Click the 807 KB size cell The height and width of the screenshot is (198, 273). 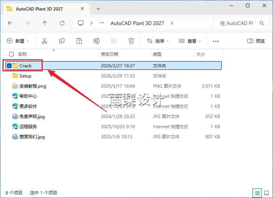point(213,137)
